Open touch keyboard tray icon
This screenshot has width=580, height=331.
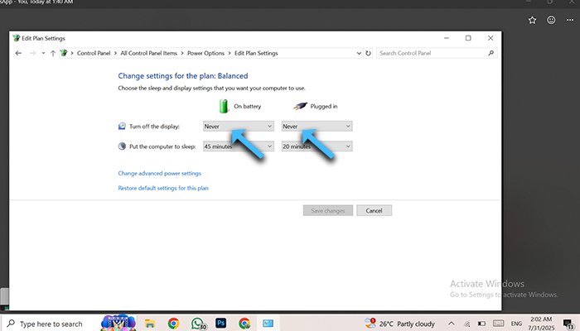tap(498, 324)
